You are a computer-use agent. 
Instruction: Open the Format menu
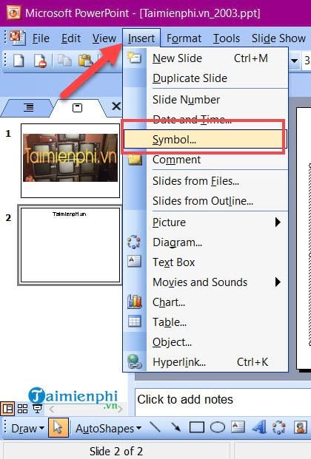[x=184, y=38]
